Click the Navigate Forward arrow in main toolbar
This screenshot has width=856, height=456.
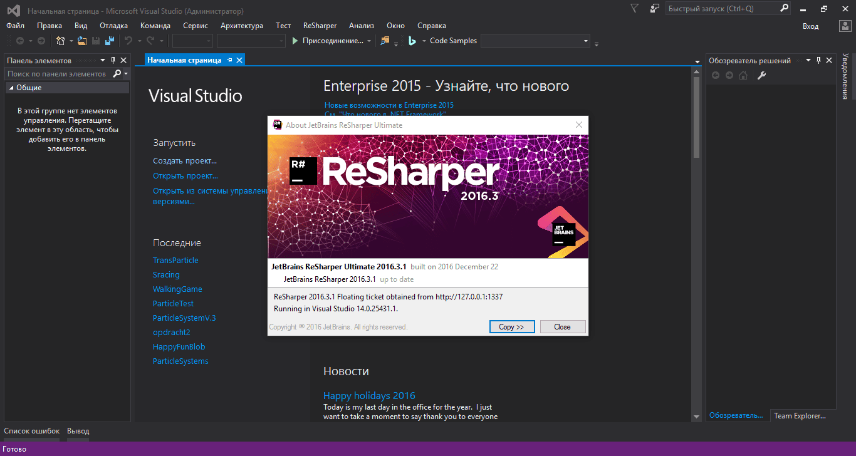tap(41, 41)
